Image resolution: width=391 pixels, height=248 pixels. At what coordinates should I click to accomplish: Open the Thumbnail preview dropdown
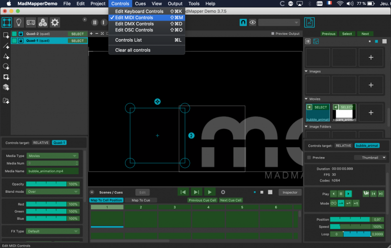(370, 158)
